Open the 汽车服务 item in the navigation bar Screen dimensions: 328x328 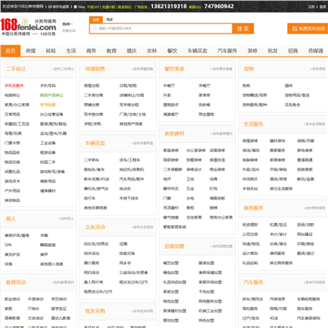point(227,51)
